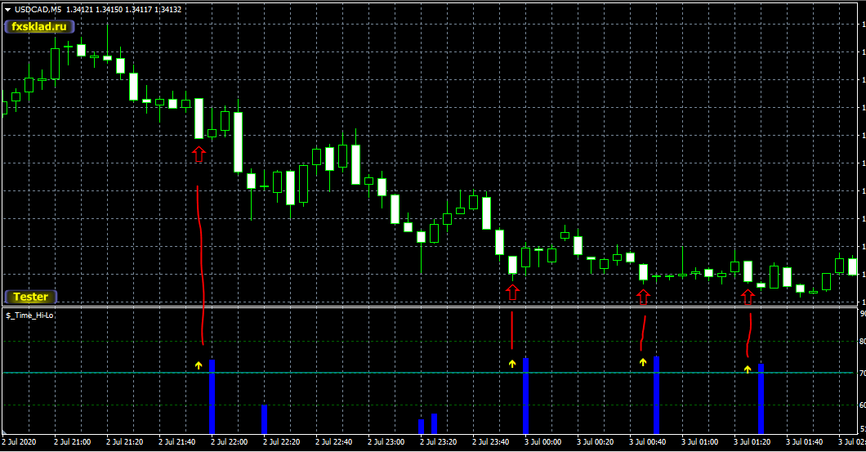Click the '2 Jul 23:20' time label
The height and width of the screenshot is (452, 866).
(439, 442)
